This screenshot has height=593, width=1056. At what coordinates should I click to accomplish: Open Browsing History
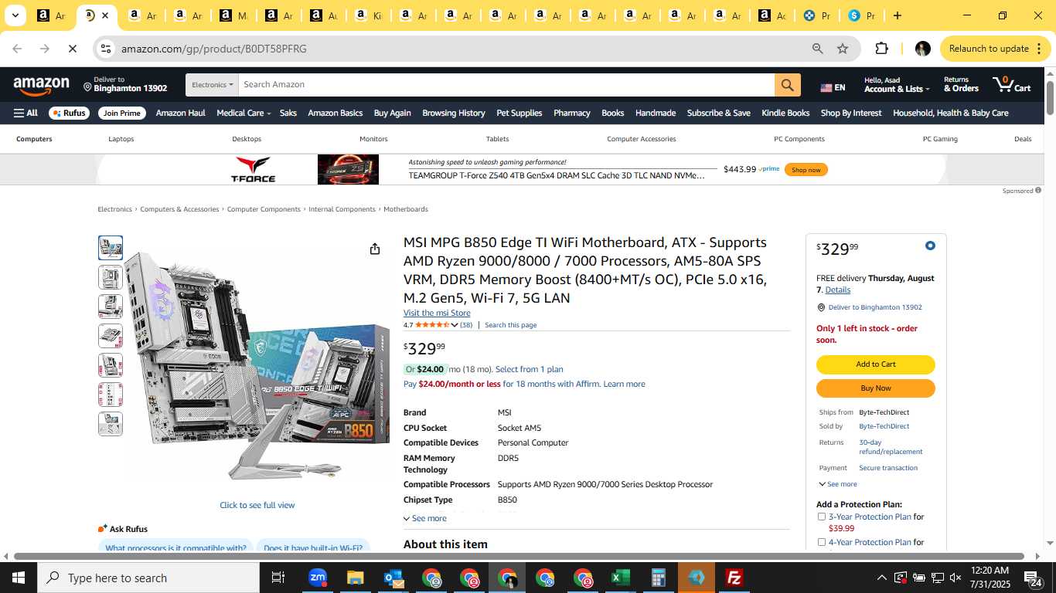(454, 113)
